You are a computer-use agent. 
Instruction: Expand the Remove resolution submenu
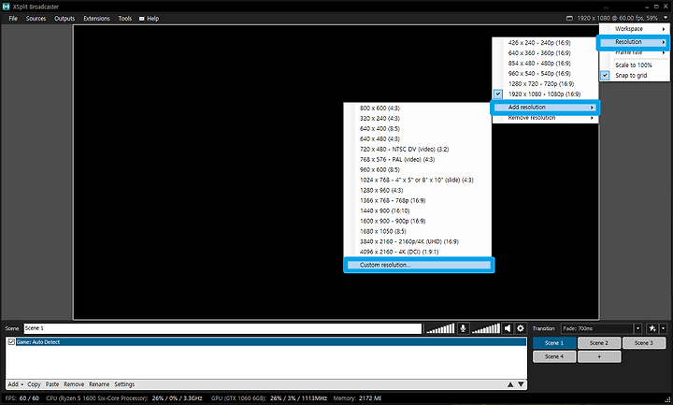click(x=545, y=118)
